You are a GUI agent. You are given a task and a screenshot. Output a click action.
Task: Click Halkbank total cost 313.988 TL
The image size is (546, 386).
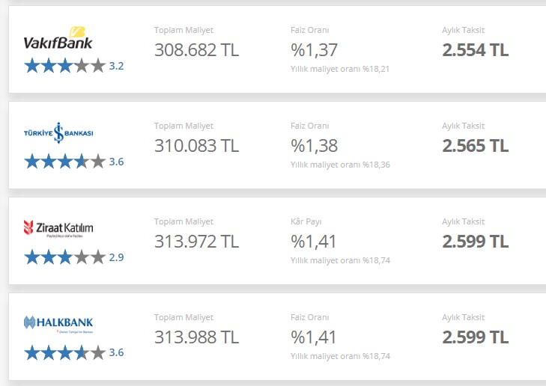197,337
